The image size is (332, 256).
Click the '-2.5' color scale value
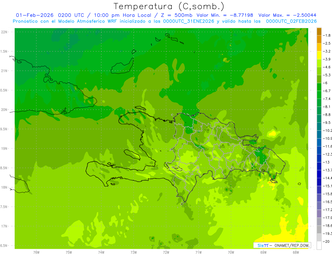click(327, 43)
